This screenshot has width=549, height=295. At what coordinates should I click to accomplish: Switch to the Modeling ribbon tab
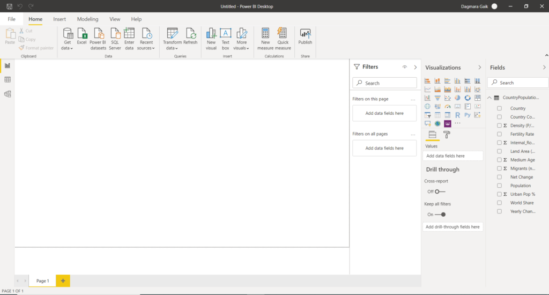[x=87, y=19]
